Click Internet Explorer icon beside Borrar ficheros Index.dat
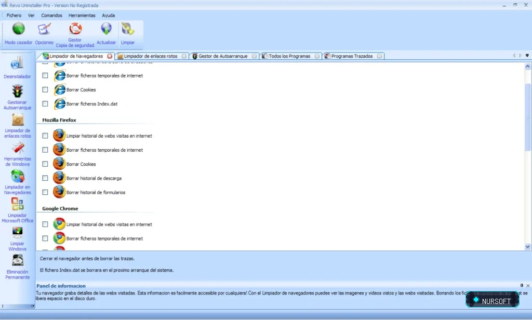Image resolution: width=532 pixels, height=320 pixels. tap(60, 104)
